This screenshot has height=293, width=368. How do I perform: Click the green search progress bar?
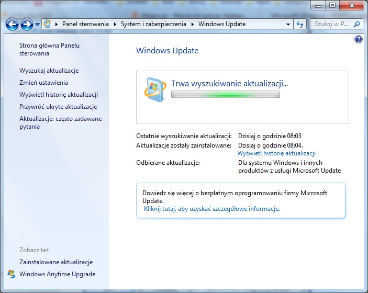point(226,94)
